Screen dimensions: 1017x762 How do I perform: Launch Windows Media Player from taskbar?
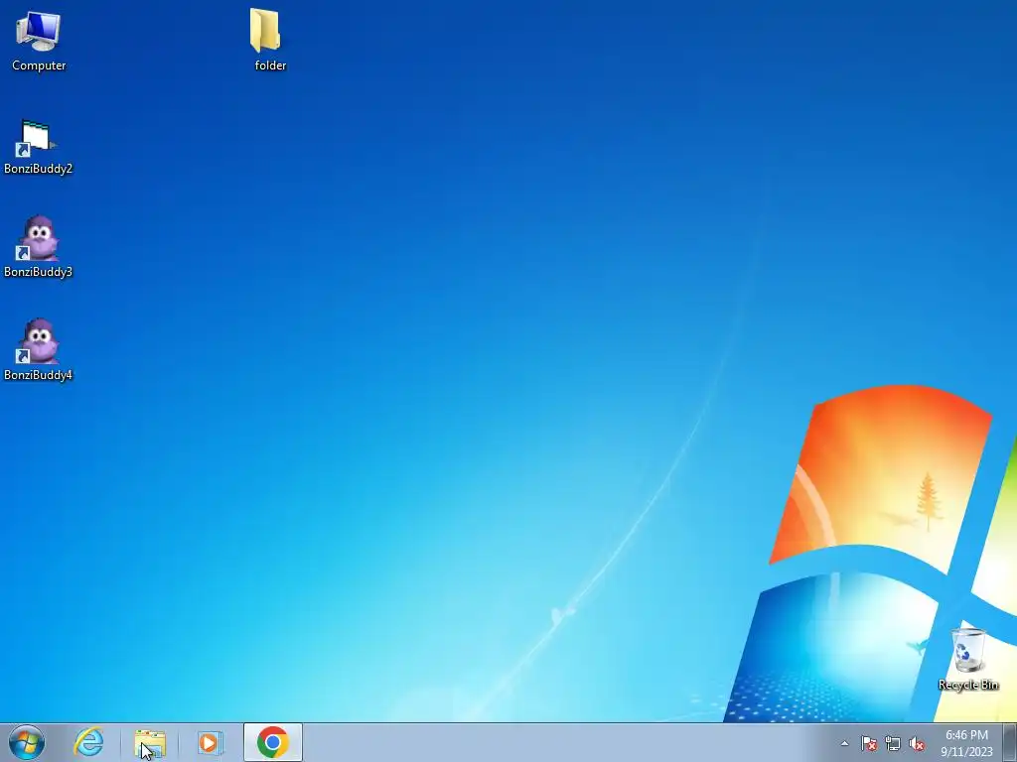[210, 742]
